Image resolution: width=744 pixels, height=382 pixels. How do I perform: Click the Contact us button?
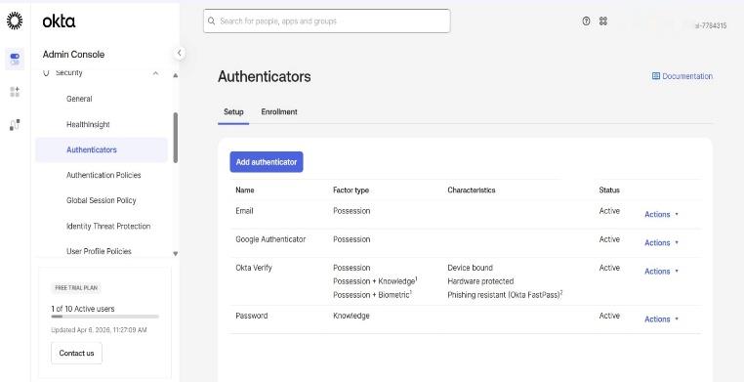(76, 353)
